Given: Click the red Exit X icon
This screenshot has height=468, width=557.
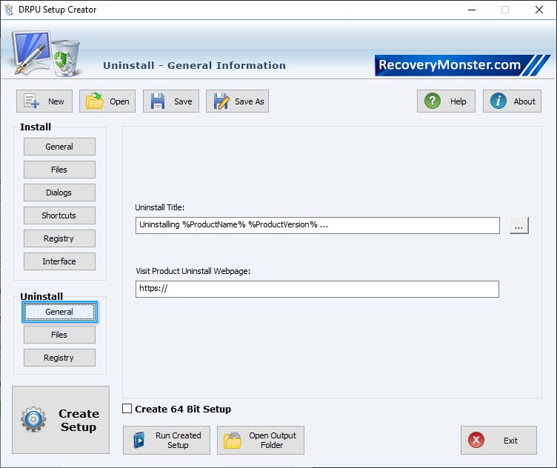Looking at the screenshot, I should tap(476, 440).
